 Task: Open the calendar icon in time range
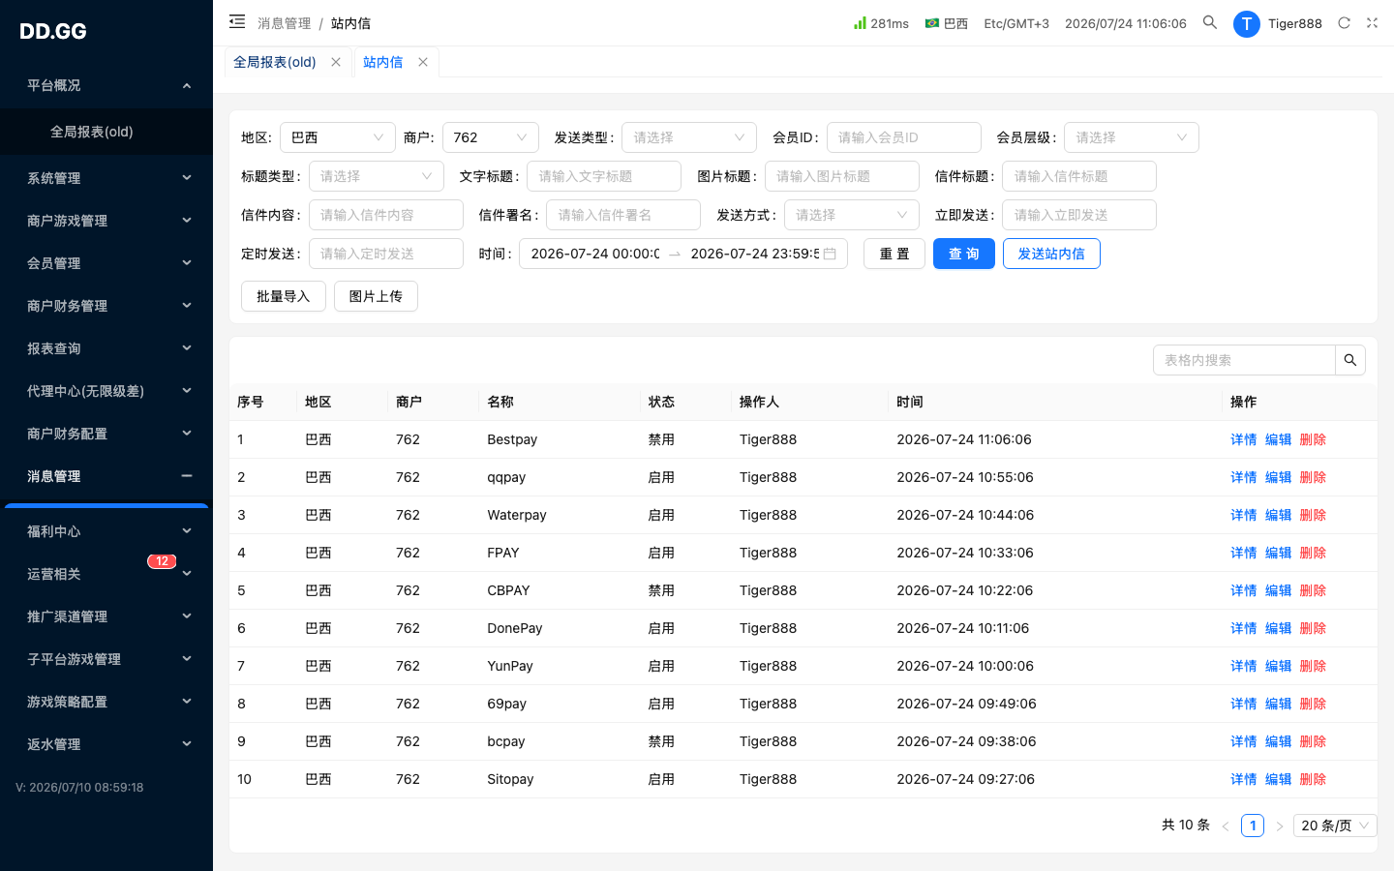pyautogui.click(x=830, y=254)
